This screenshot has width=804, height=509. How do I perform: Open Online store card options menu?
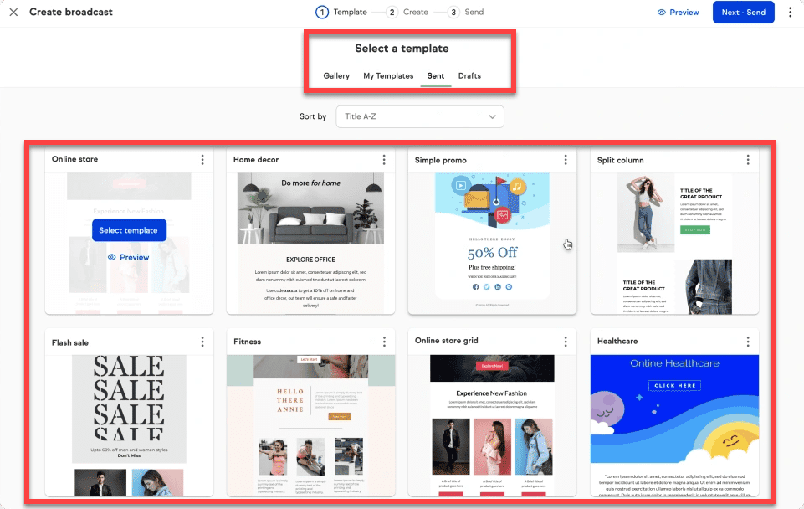[202, 160]
